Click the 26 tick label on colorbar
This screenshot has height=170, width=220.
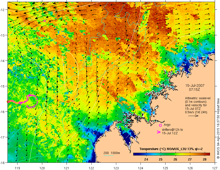click(175, 159)
